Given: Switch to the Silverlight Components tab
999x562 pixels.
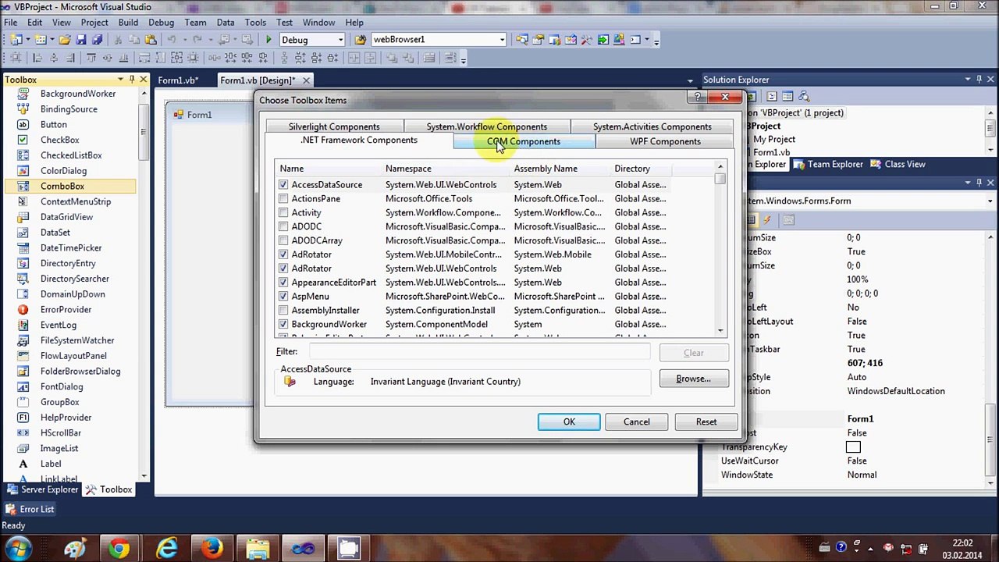Looking at the screenshot, I should [334, 126].
